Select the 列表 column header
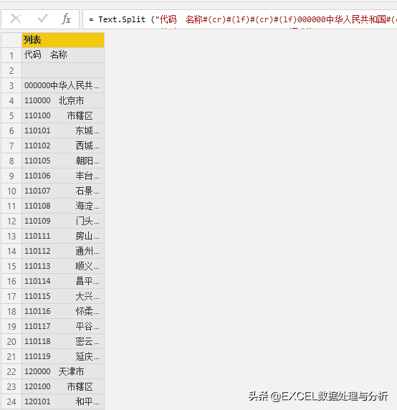This screenshot has width=397, height=410. click(x=63, y=40)
